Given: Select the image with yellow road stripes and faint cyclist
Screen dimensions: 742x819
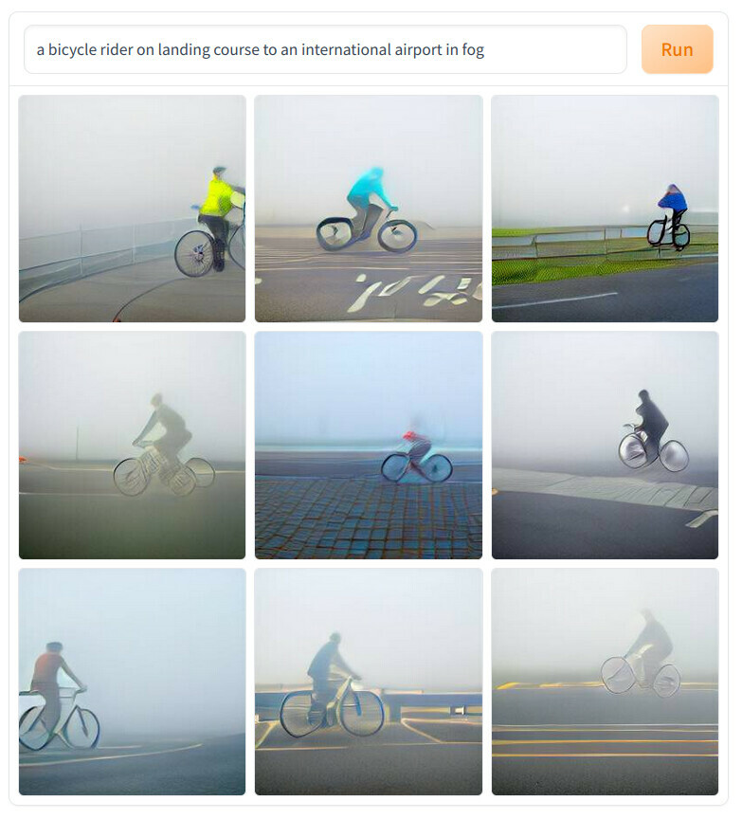Looking at the screenshot, I should click(x=605, y=682).
